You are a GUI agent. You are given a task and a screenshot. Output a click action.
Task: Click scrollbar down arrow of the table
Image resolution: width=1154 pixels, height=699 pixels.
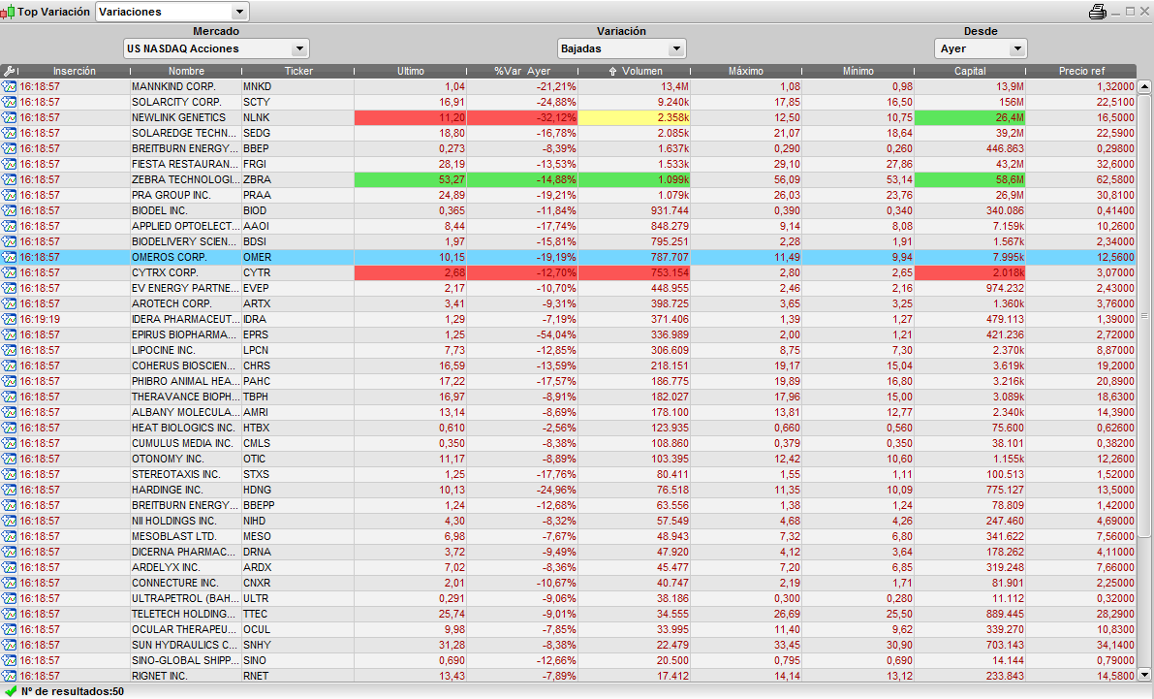point(1144,674)
